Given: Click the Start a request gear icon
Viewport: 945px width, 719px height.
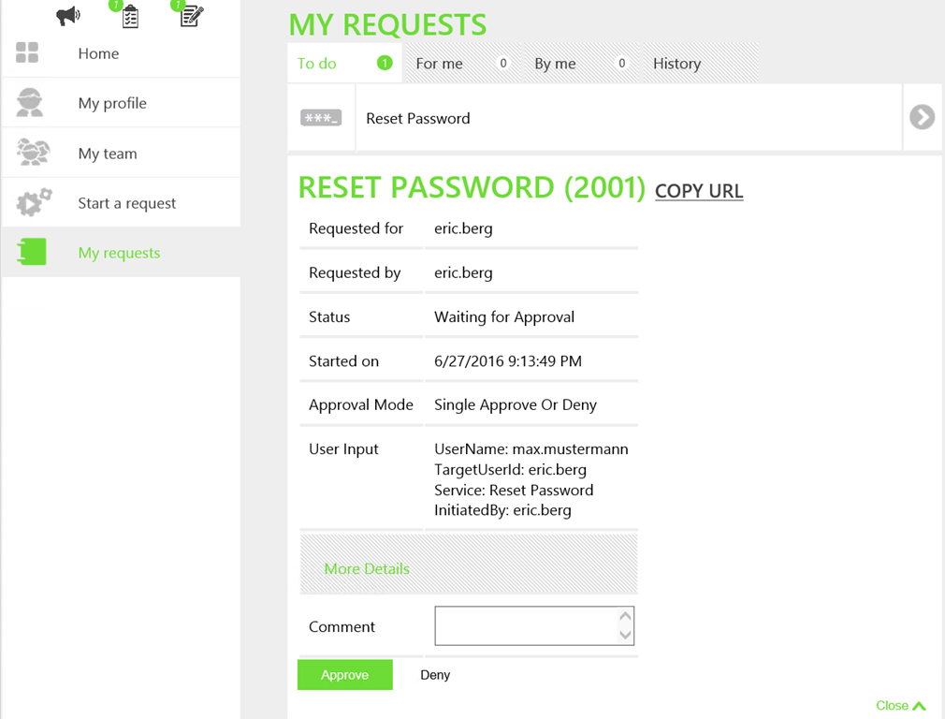Looking at the screenshot, I should tap(33, 202).
